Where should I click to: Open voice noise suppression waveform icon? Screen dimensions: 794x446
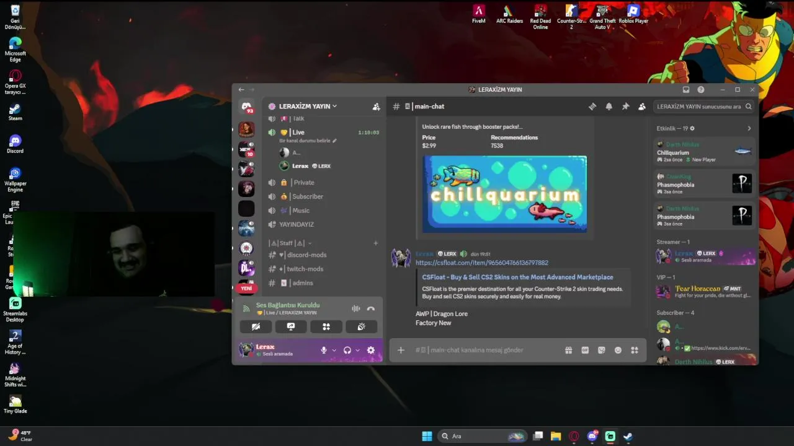(356, 308)
